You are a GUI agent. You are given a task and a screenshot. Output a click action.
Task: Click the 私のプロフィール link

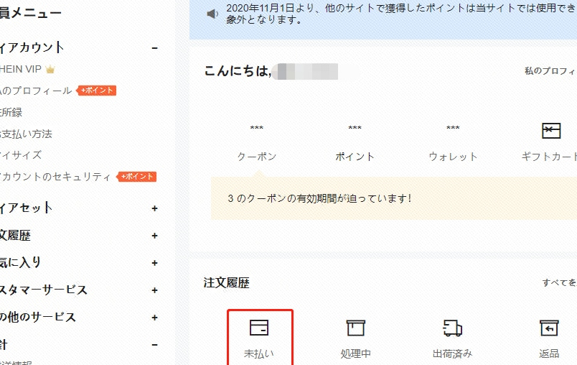pyautogui.click(x=550, y=70)
